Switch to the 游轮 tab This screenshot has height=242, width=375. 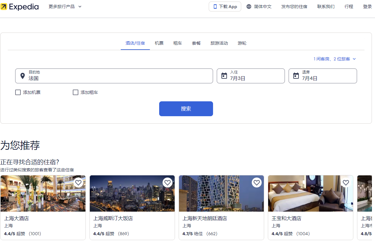click(242, 43)
